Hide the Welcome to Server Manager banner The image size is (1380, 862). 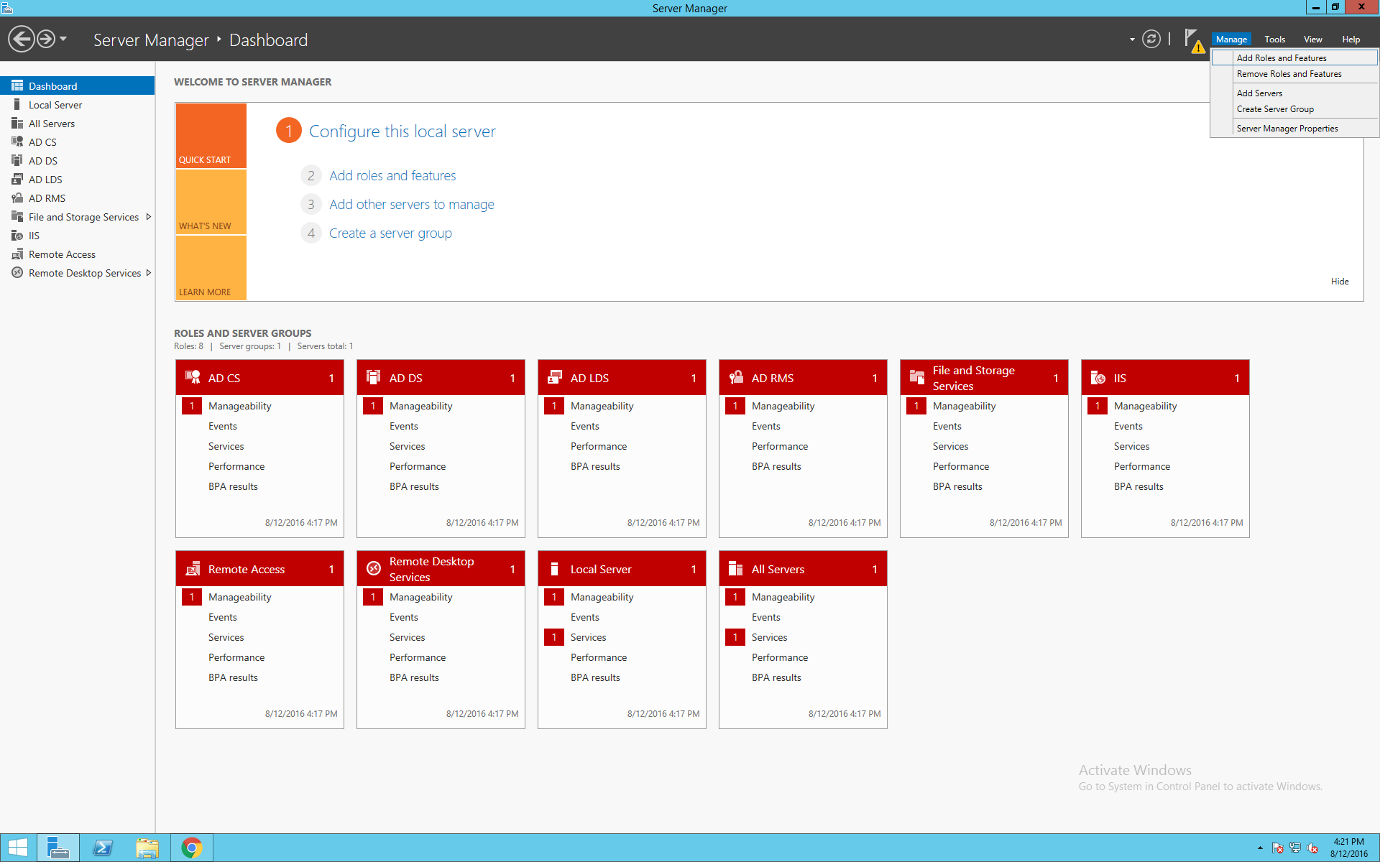pos(1340,281)
